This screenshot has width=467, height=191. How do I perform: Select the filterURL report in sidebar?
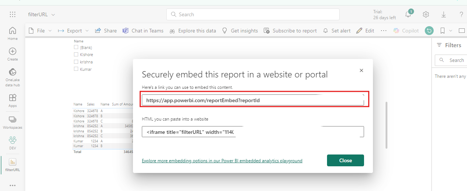[x=13, y=165]
